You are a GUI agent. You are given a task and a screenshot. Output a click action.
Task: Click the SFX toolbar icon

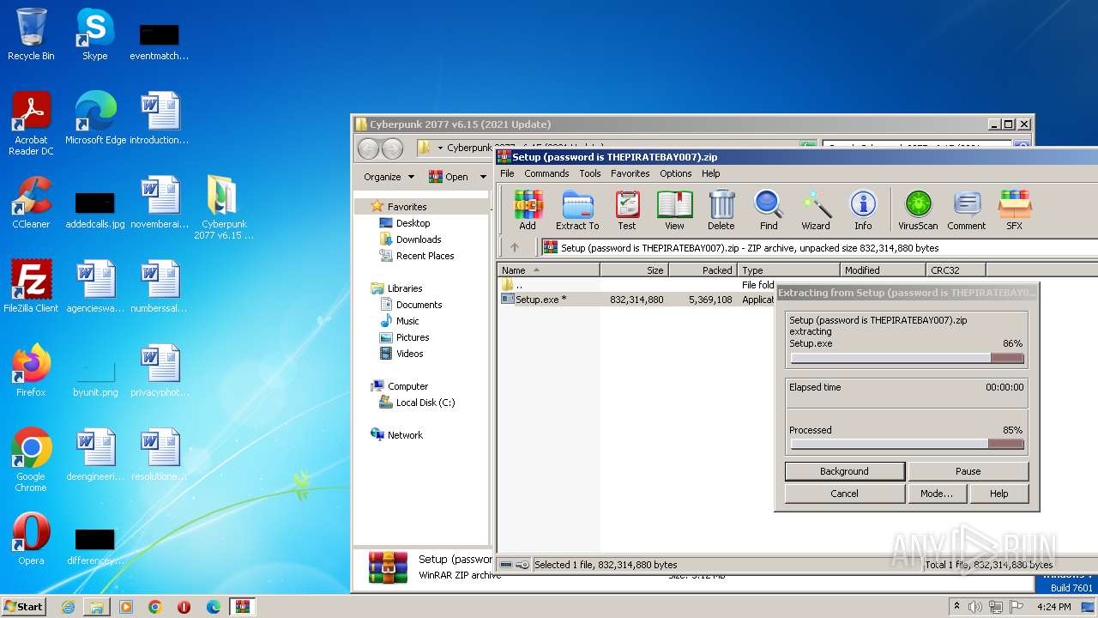coord(1014,210)
